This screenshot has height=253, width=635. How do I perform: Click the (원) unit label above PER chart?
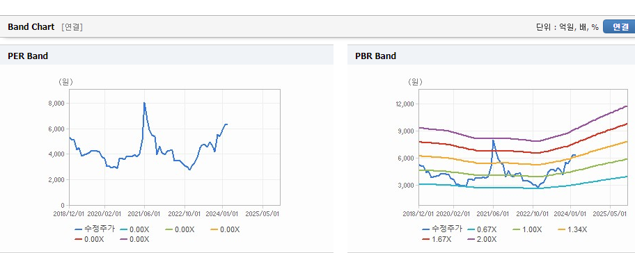click(x=65, y=82)
